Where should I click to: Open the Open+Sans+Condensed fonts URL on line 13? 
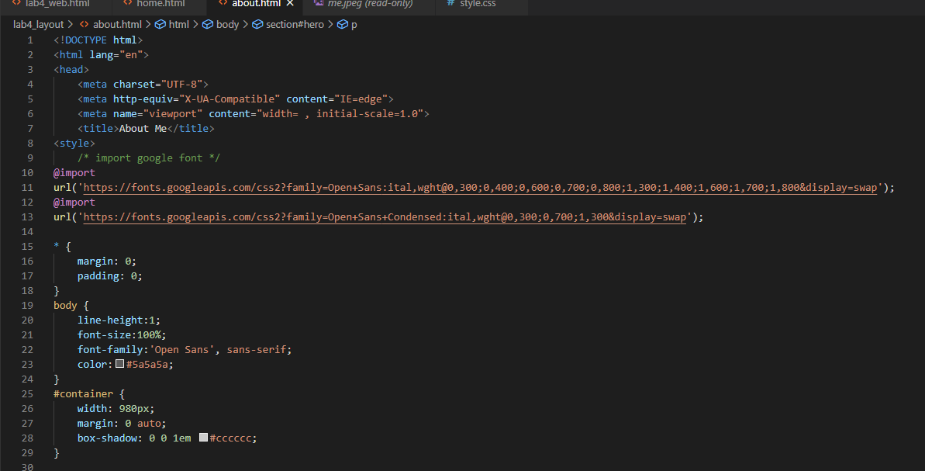coord(349,216)
